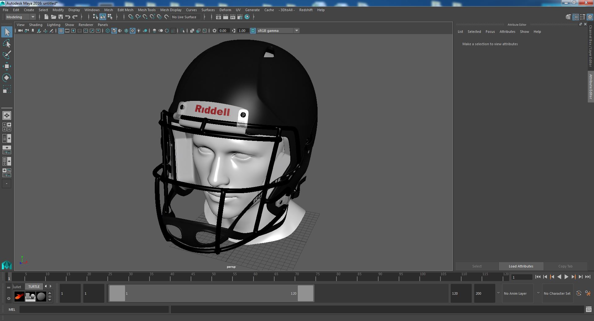Toggle select by object type mode
Viewport: 594px width, 321px height.
click(x=103, y=17)
